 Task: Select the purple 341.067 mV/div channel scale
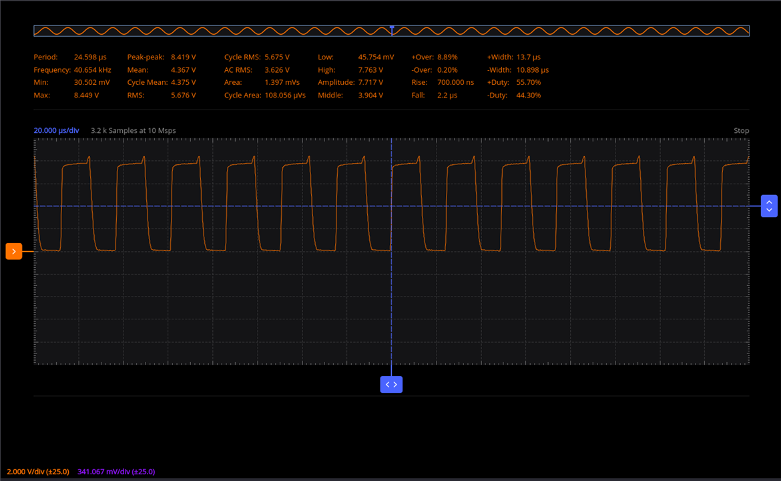click(x=116, y=472)
